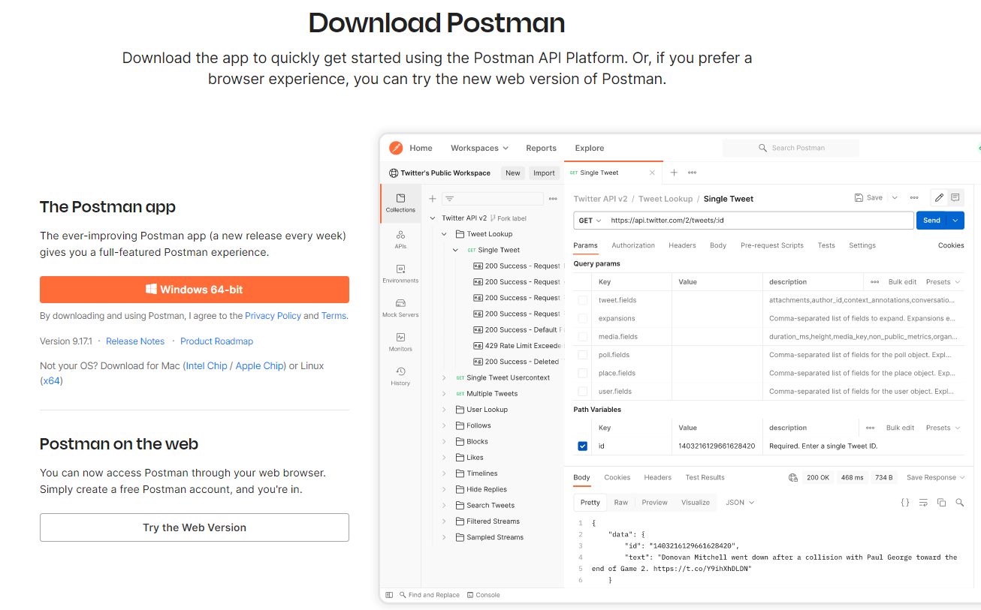Collapse the Tweet Lookup folder
Screen dimensions: 981x610
coord(445,234)
